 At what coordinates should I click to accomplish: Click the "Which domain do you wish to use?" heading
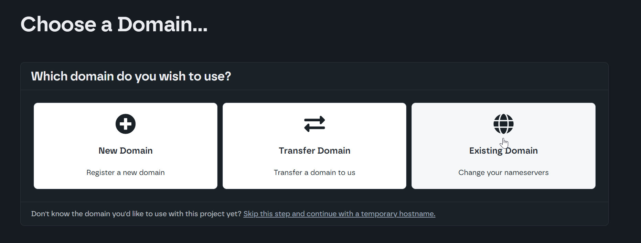(131, 76)
